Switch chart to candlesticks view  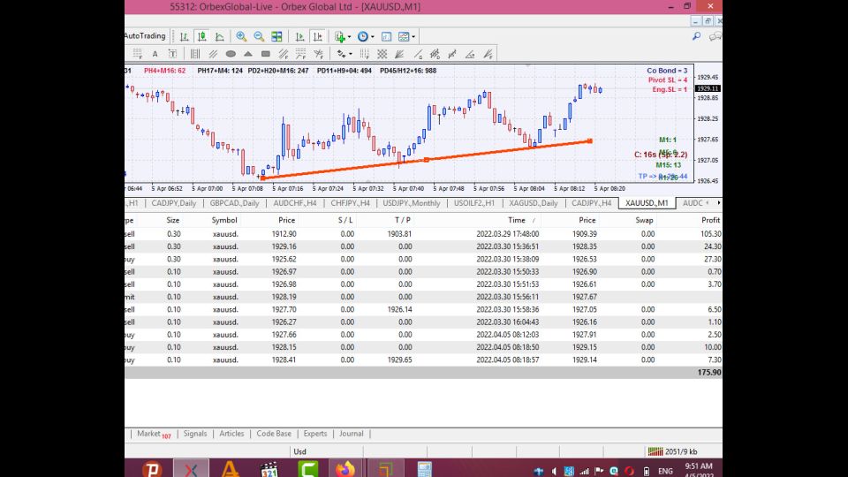click(x=201, y=36)
